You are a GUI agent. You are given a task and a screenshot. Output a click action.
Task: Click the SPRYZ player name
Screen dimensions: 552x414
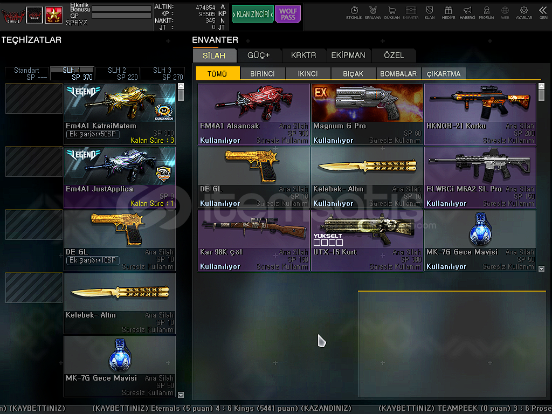coord(77,23)
